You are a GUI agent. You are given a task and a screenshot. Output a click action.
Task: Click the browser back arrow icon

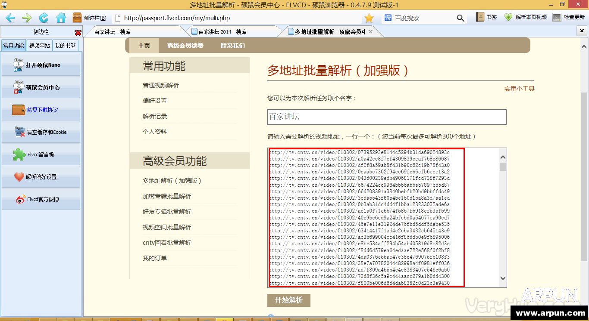coord(10,18)
